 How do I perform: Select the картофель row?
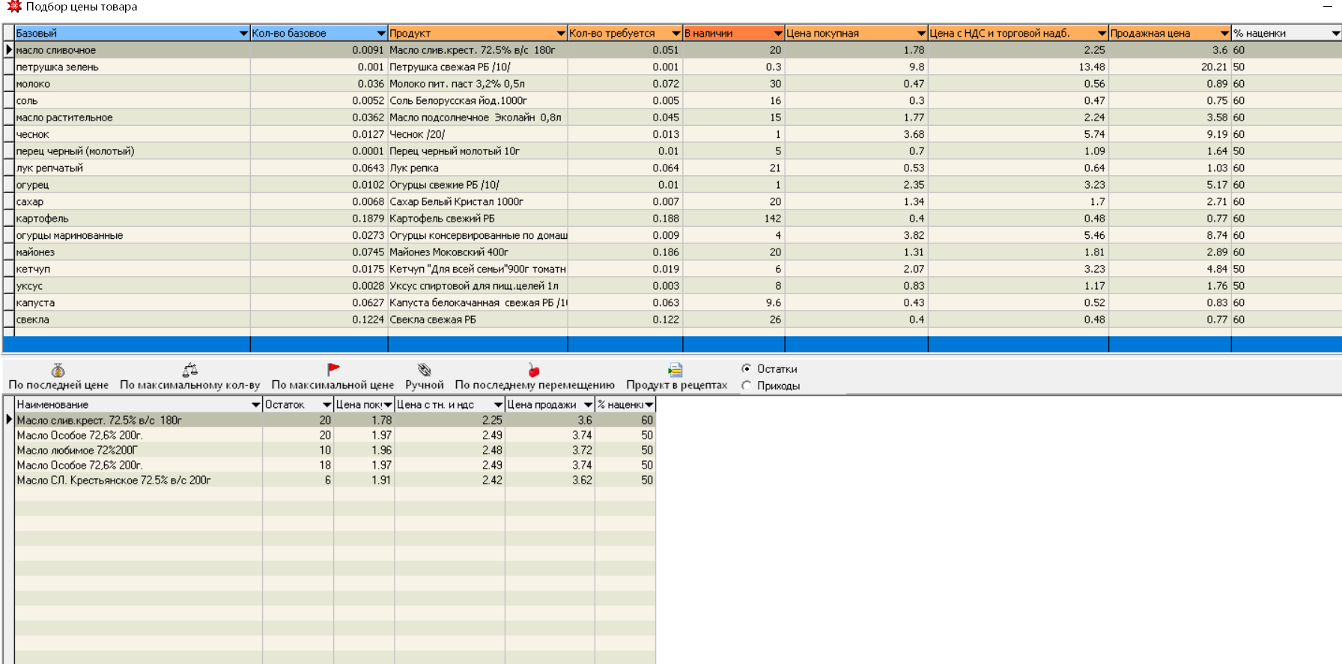pyautogui.click(x=672, y=219)
